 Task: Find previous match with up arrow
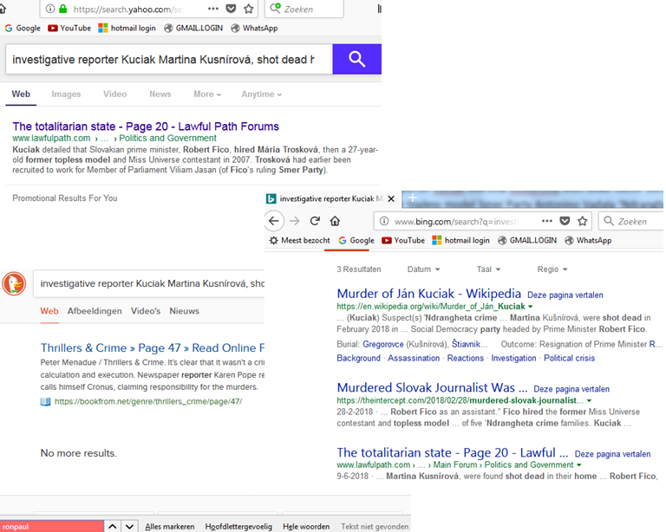tap(112, 527)
